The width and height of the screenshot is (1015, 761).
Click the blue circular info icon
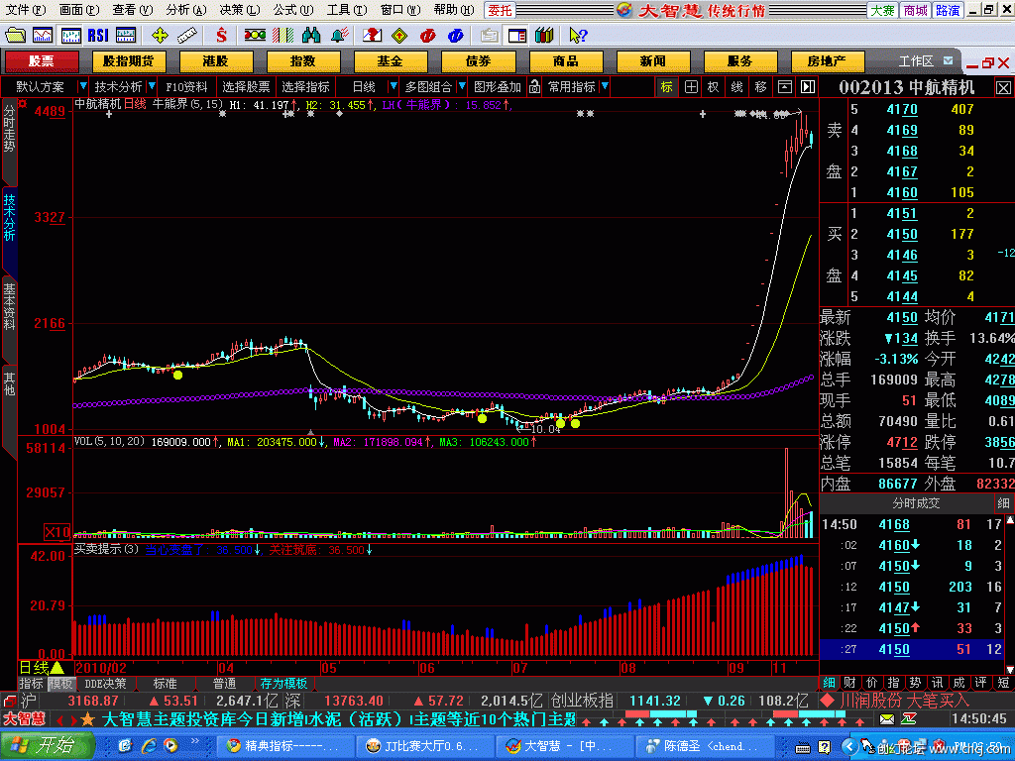point(455,35)
